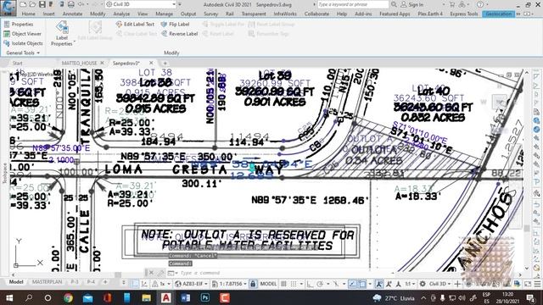Open the Mail app from the taskbar
The image size is (543, 305).
pyautogui.click(x=87, y=297)
